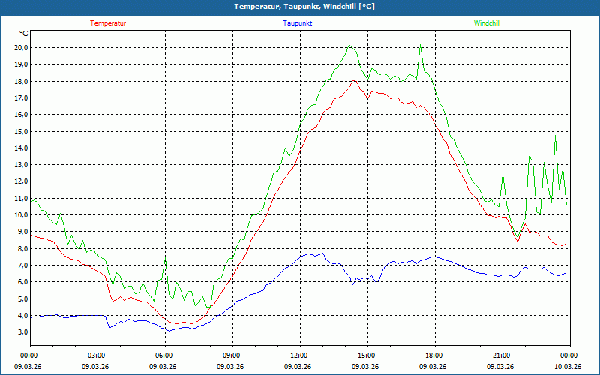Image resolution: width=600 pixels, height=375 pixels.
Task: Click the °C unit label on y-axis
Action: point(24,34)
